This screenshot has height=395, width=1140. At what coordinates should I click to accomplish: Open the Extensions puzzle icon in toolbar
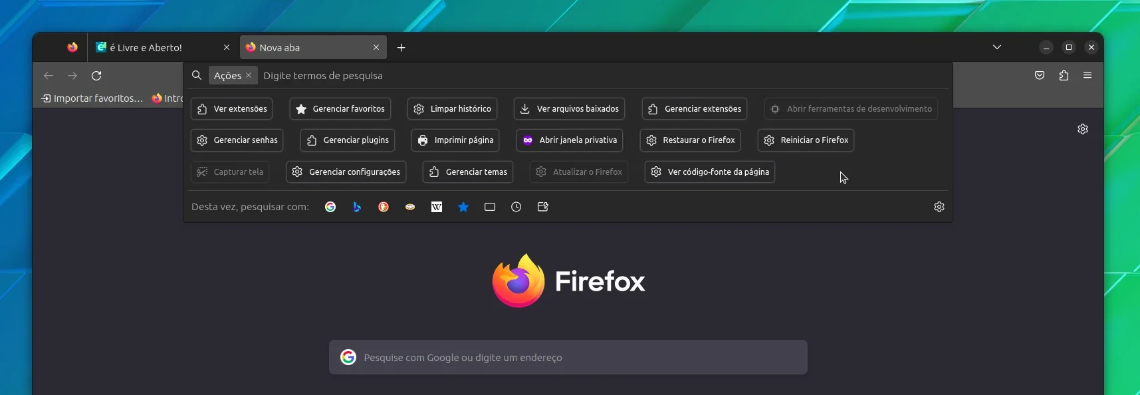click(1064, 75)
